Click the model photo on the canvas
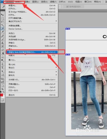107x139 pixels. [89, 93]
